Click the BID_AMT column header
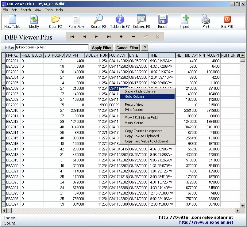This screenshot has height=227, width=247. pyautogui.click(x=75, y=55)
